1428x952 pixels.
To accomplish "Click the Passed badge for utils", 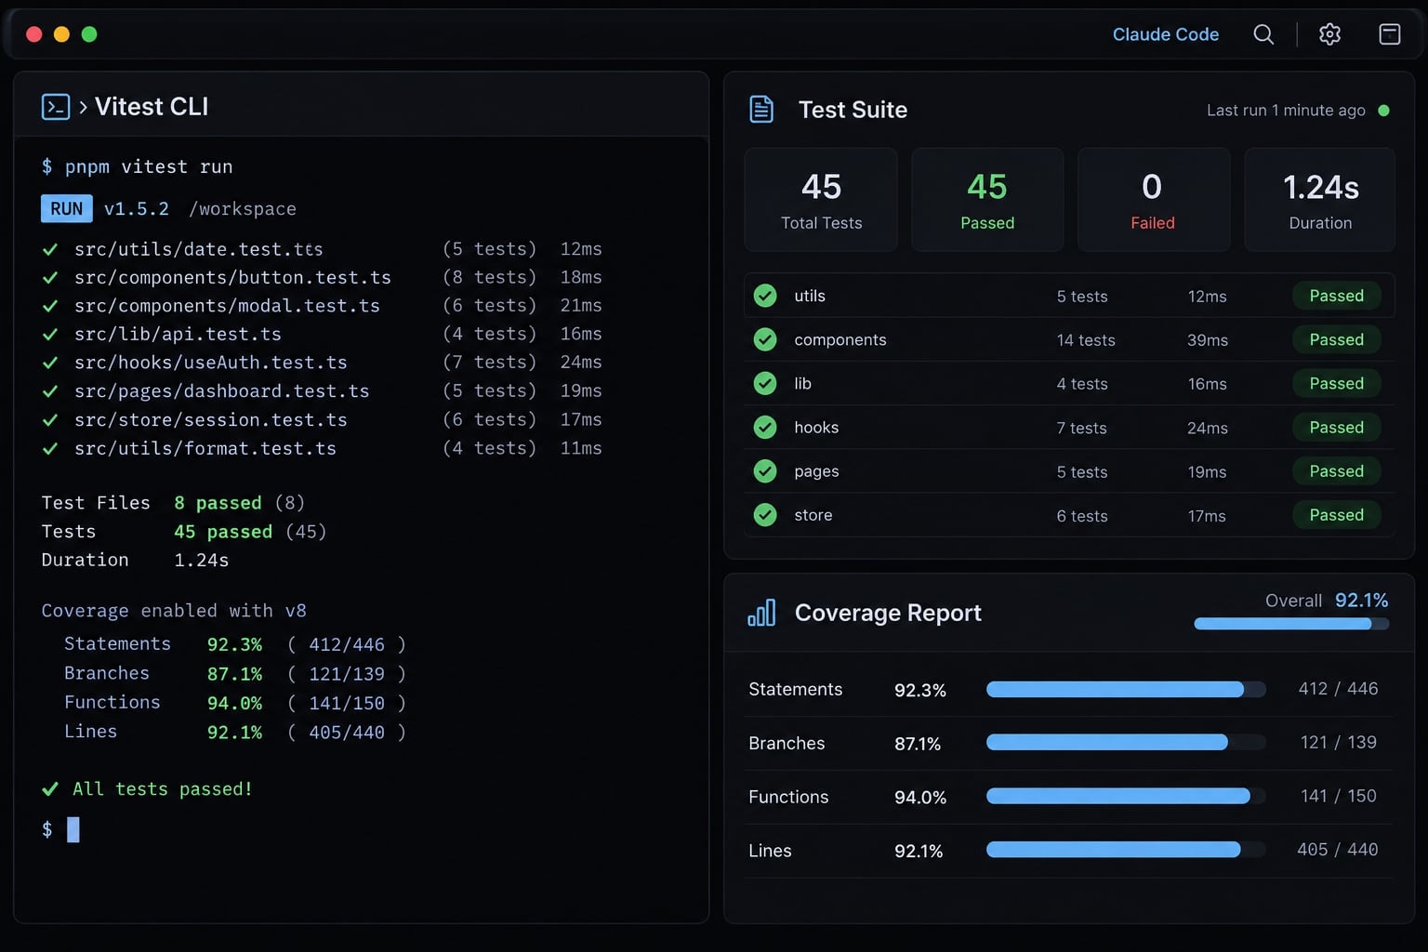I will click(1337, 296).
